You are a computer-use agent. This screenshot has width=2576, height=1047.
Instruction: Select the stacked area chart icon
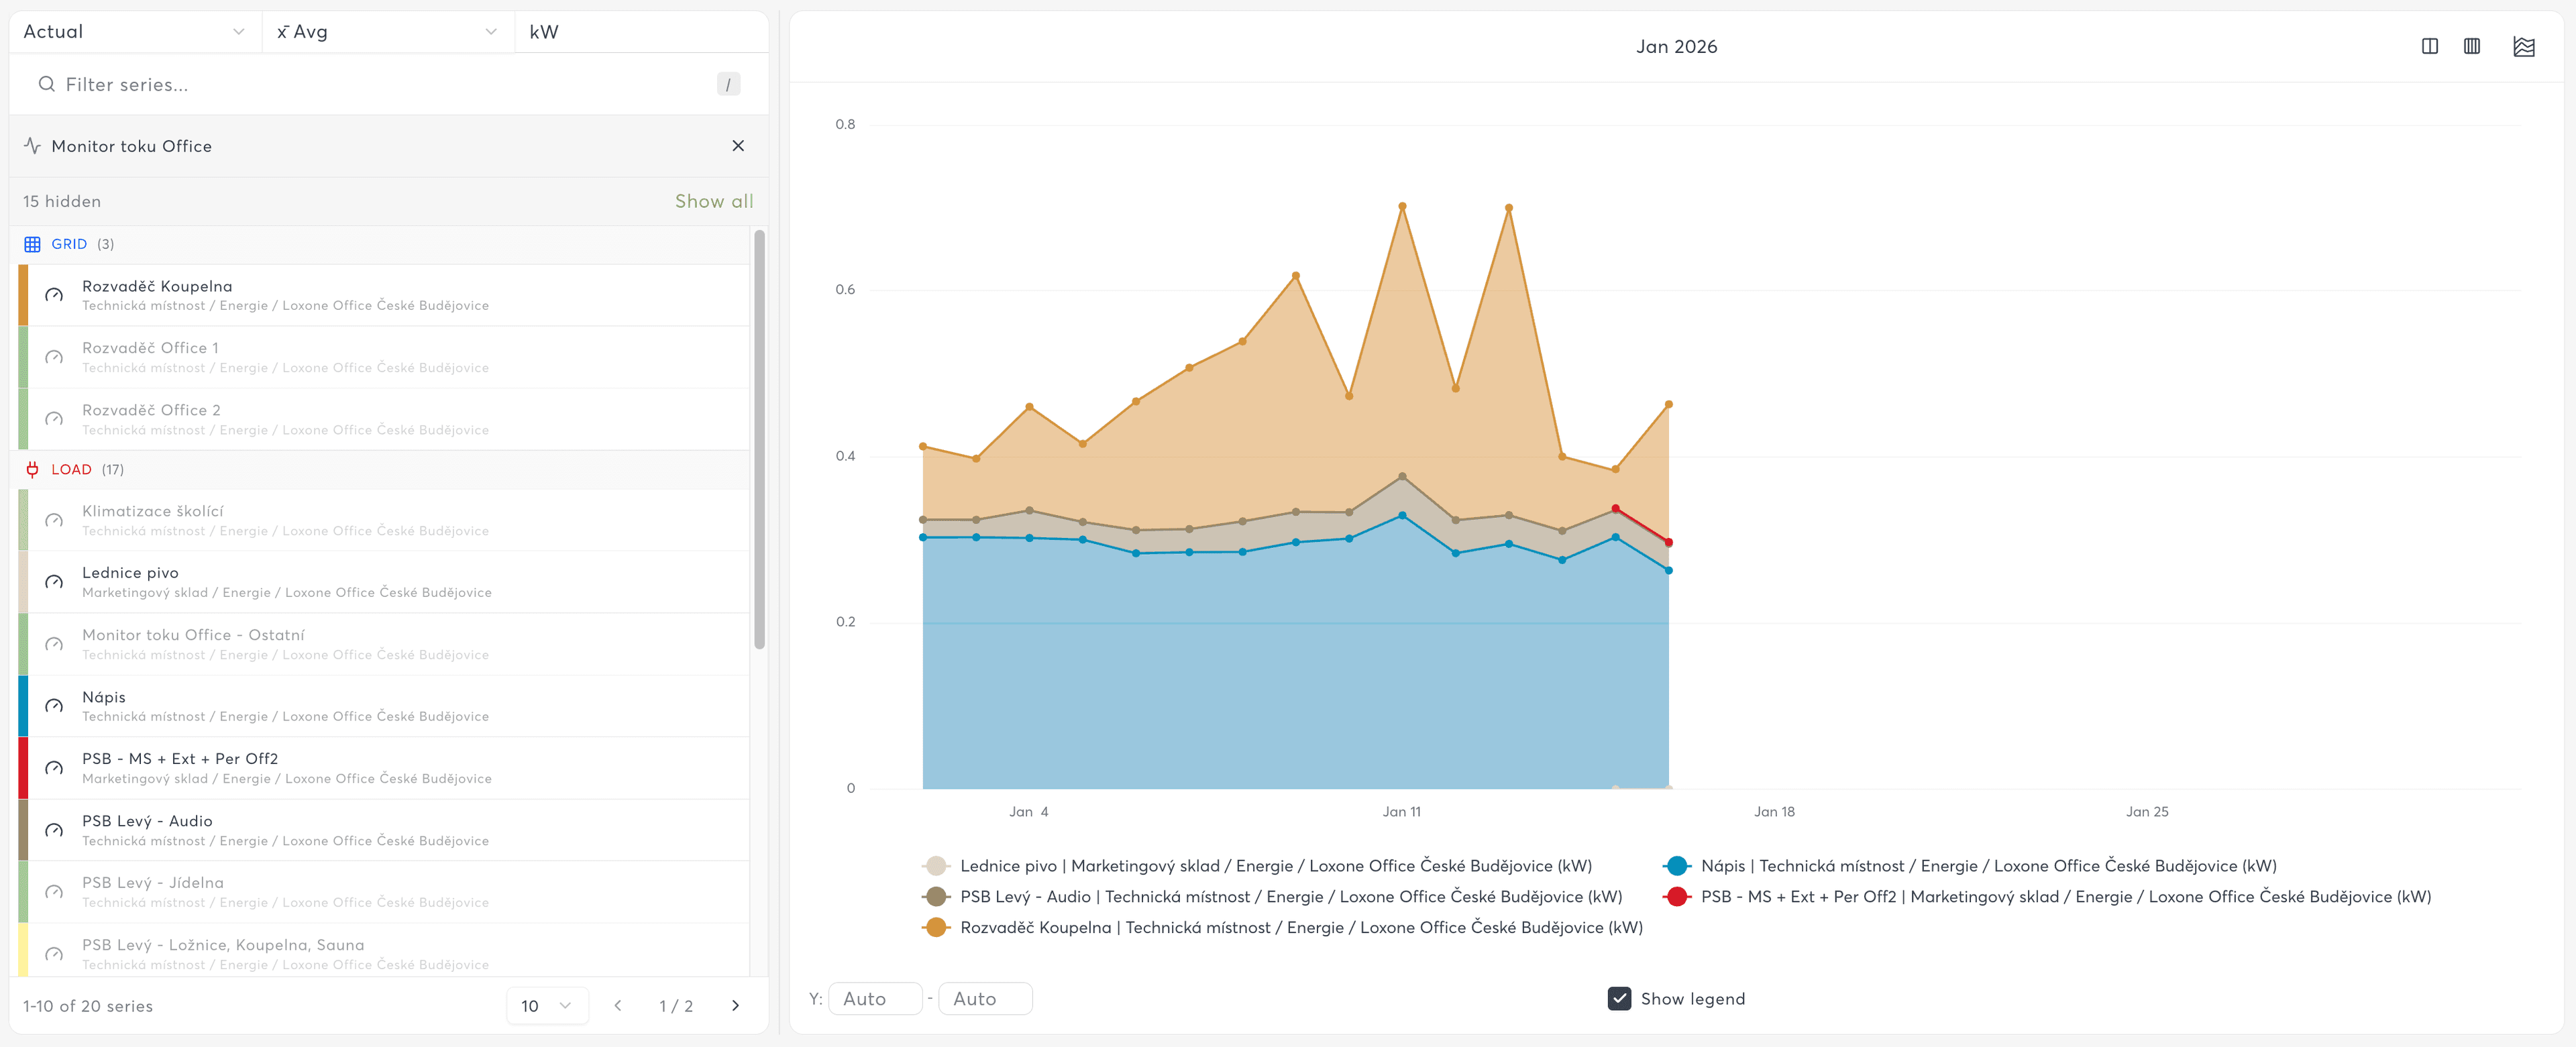tap(2524, 46)
